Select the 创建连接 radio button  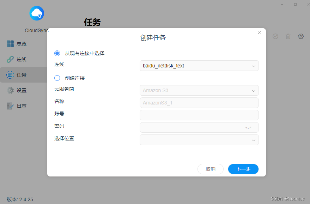57,78
